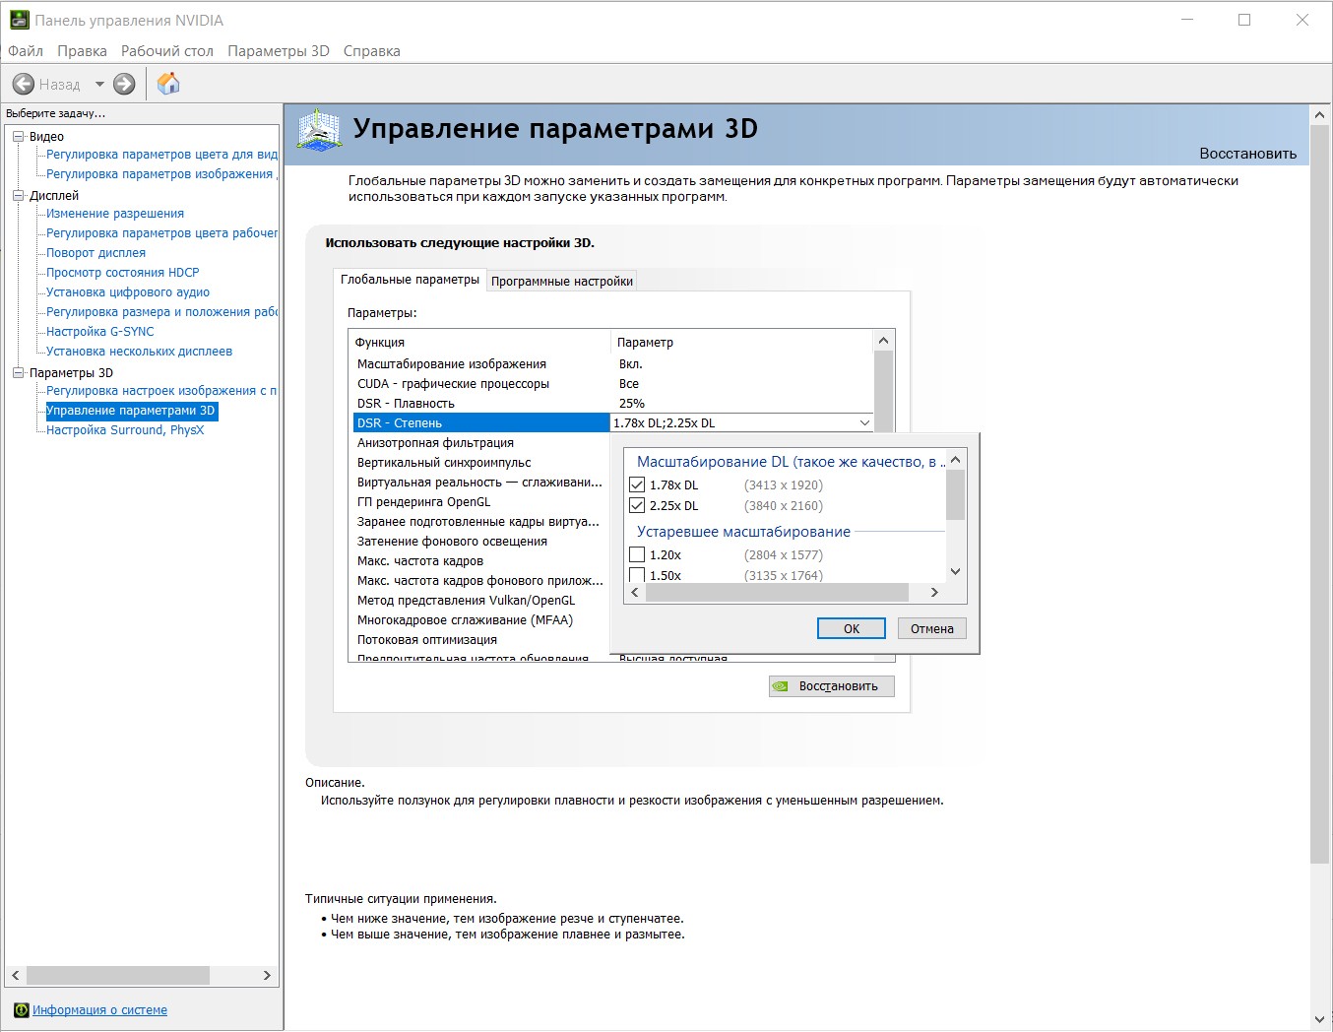This screenshot has width=1333, height=1032.
Task: Switch to the Глобальные параметры tab
Action: pyautogui.click(x=410, y=280)
